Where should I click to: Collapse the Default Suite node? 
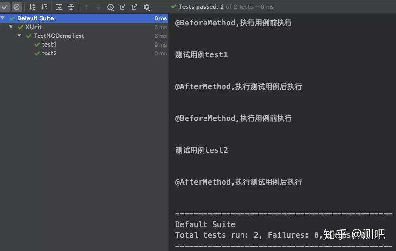3,18
